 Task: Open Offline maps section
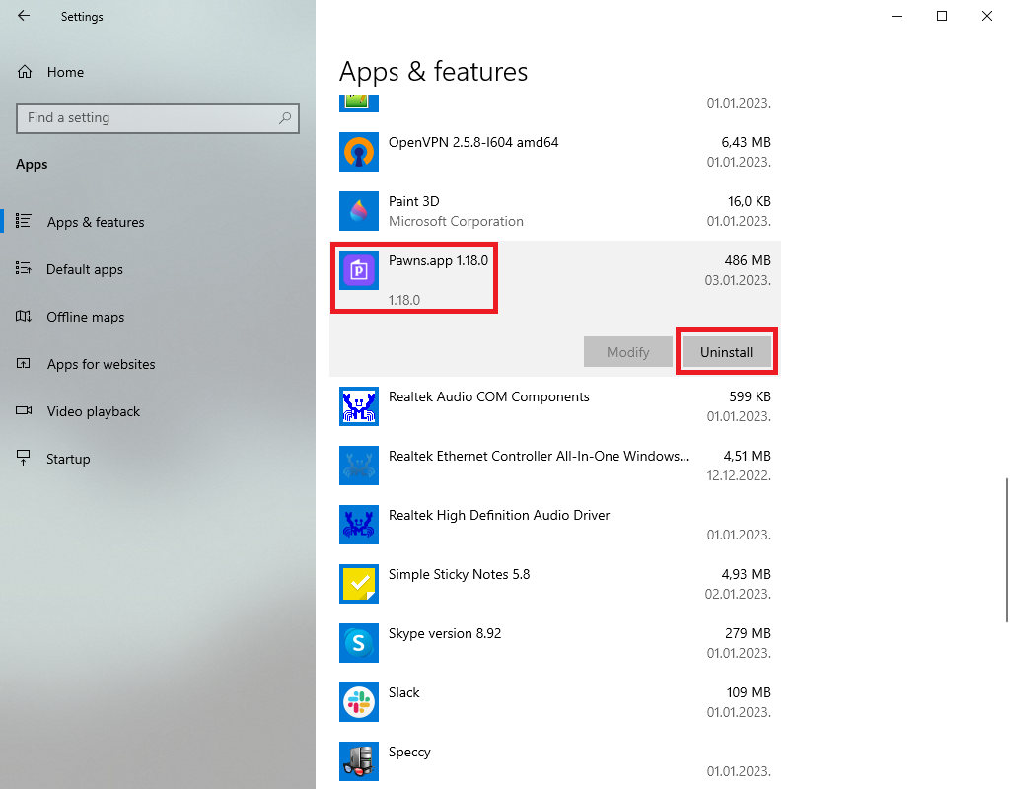[x=85, y=317]
